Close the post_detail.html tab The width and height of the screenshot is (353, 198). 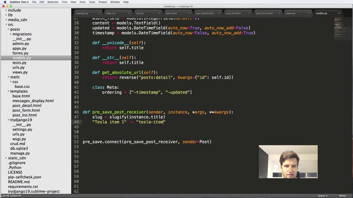pos(219,13)
